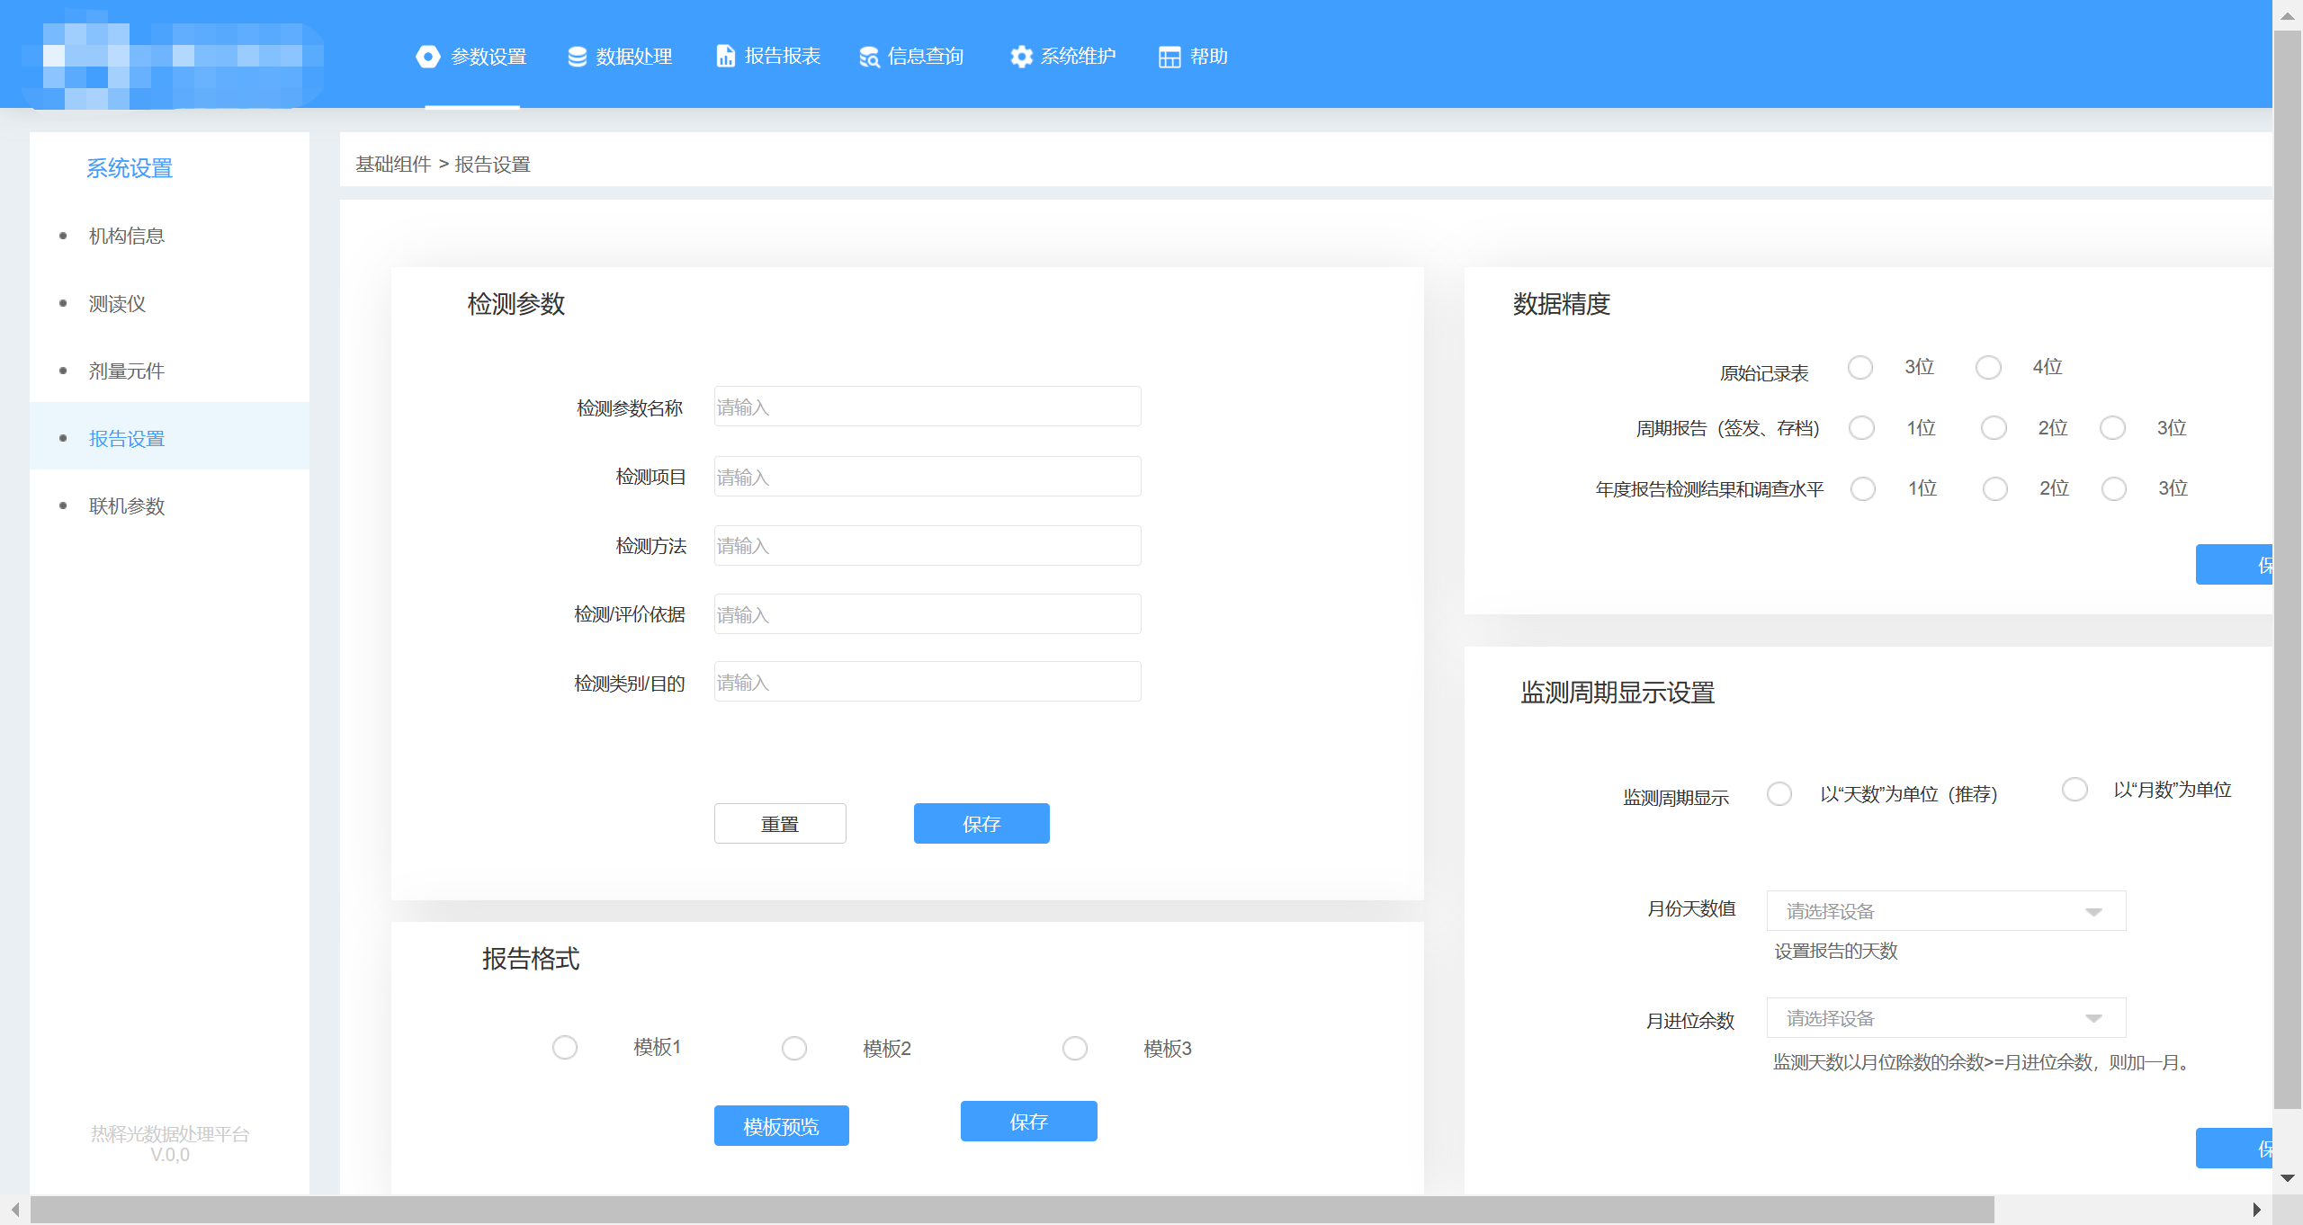Click 保存 in the 报告格式 section
This screenshot has width=2303, height=1225.
pyautogui.click(x=1029, y=1122)
